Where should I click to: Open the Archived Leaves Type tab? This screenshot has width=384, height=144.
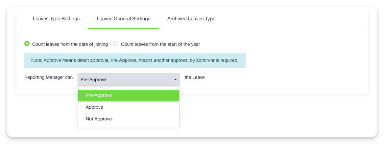[x=191, y=19]
